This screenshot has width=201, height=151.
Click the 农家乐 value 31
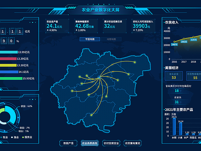(x=177, y=102)
